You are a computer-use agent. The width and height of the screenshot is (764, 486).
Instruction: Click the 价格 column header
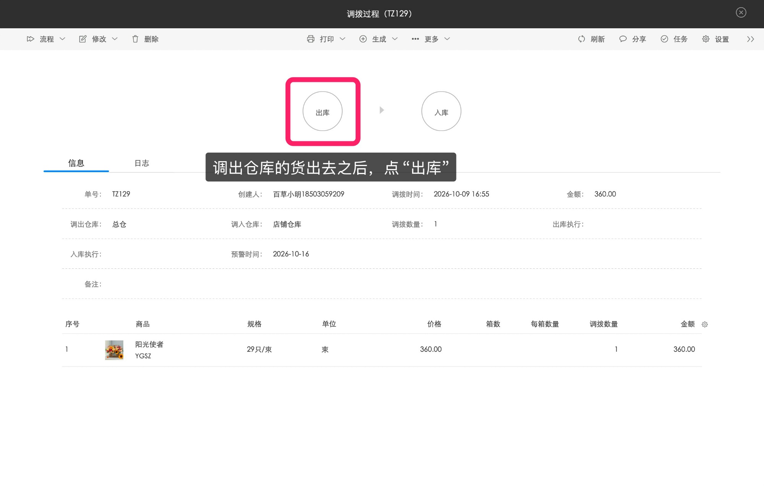pyautogui.click(x=434, y=324)
